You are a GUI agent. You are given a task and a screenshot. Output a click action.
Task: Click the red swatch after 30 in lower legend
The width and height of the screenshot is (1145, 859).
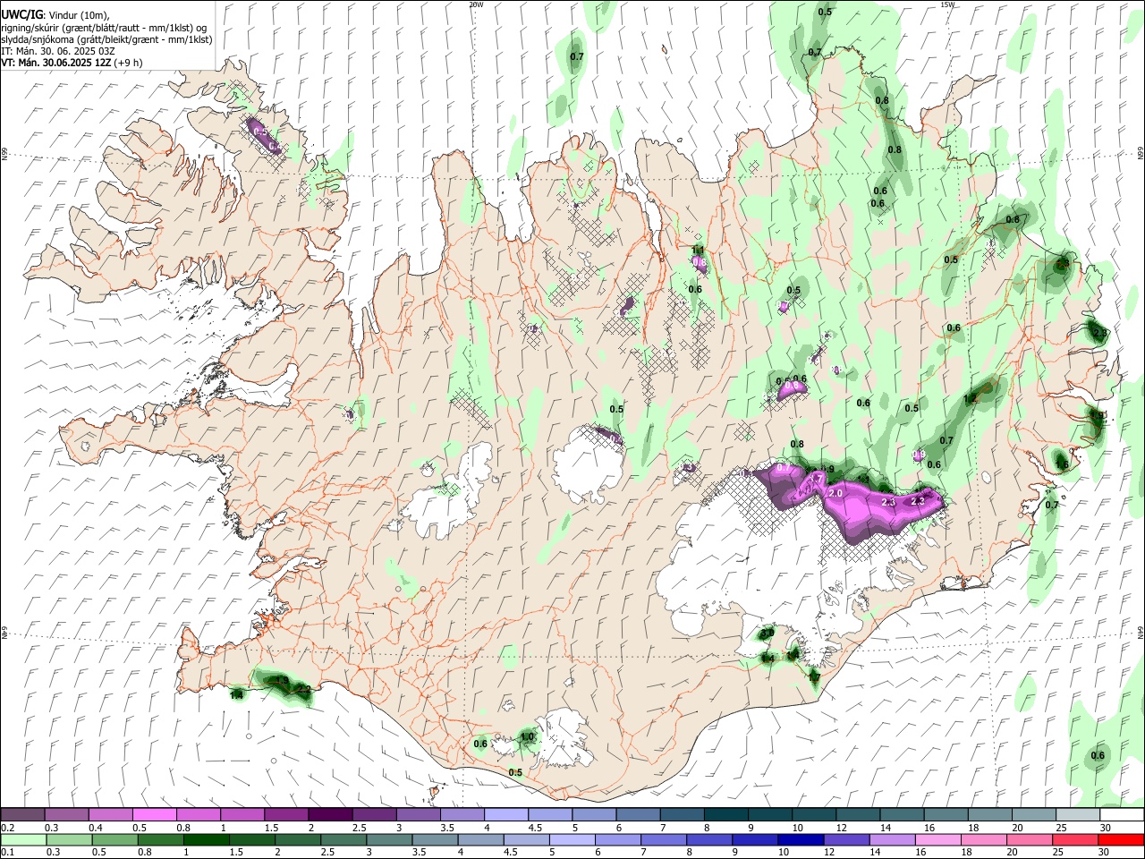pos(1120,839)
